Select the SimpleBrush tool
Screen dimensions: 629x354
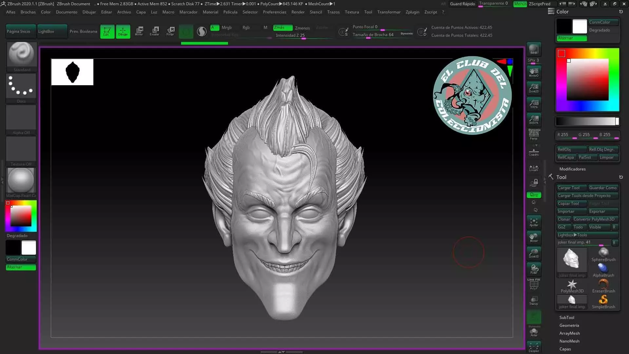pyautogui.click(x=603, y=302)
